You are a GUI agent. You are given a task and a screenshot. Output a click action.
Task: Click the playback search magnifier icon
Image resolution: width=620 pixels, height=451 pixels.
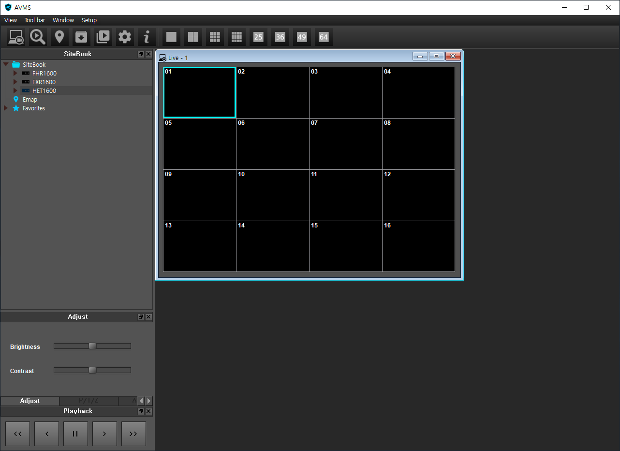(x=38, y=37)
